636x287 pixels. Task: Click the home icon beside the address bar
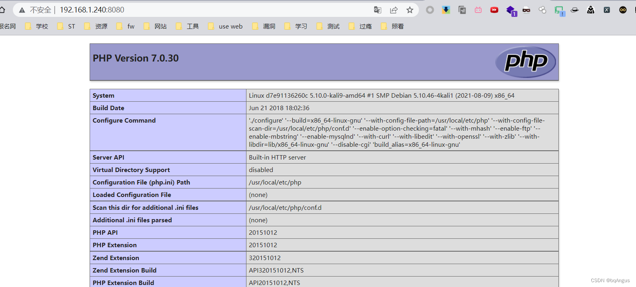(2, 10)
